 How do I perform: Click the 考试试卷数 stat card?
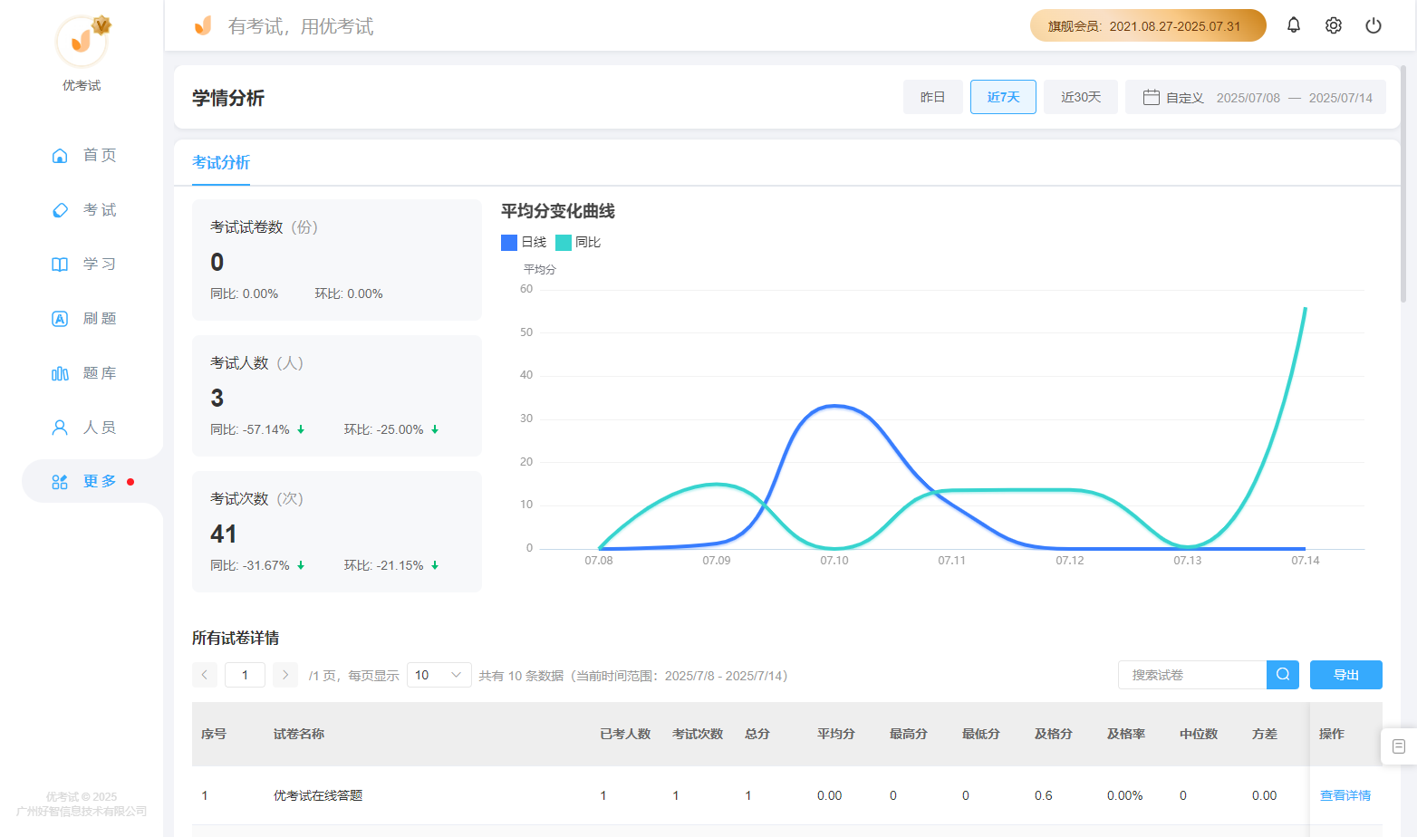pos(337,260)
